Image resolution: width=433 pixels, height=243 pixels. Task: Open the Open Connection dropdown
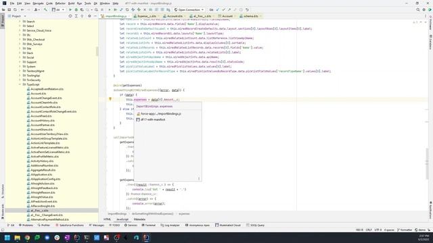click(189, 9)
